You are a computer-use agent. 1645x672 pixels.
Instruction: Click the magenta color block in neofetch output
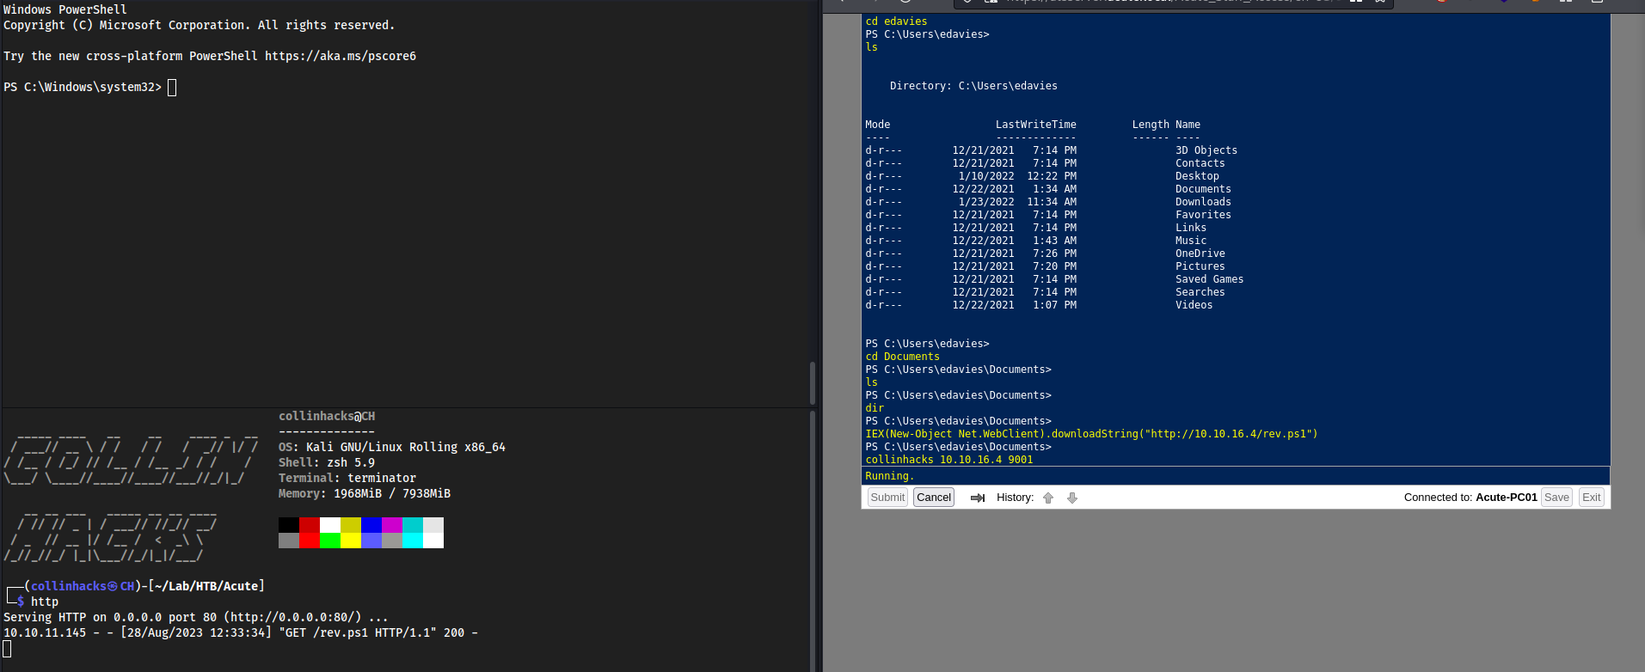(x=392, y=525)
